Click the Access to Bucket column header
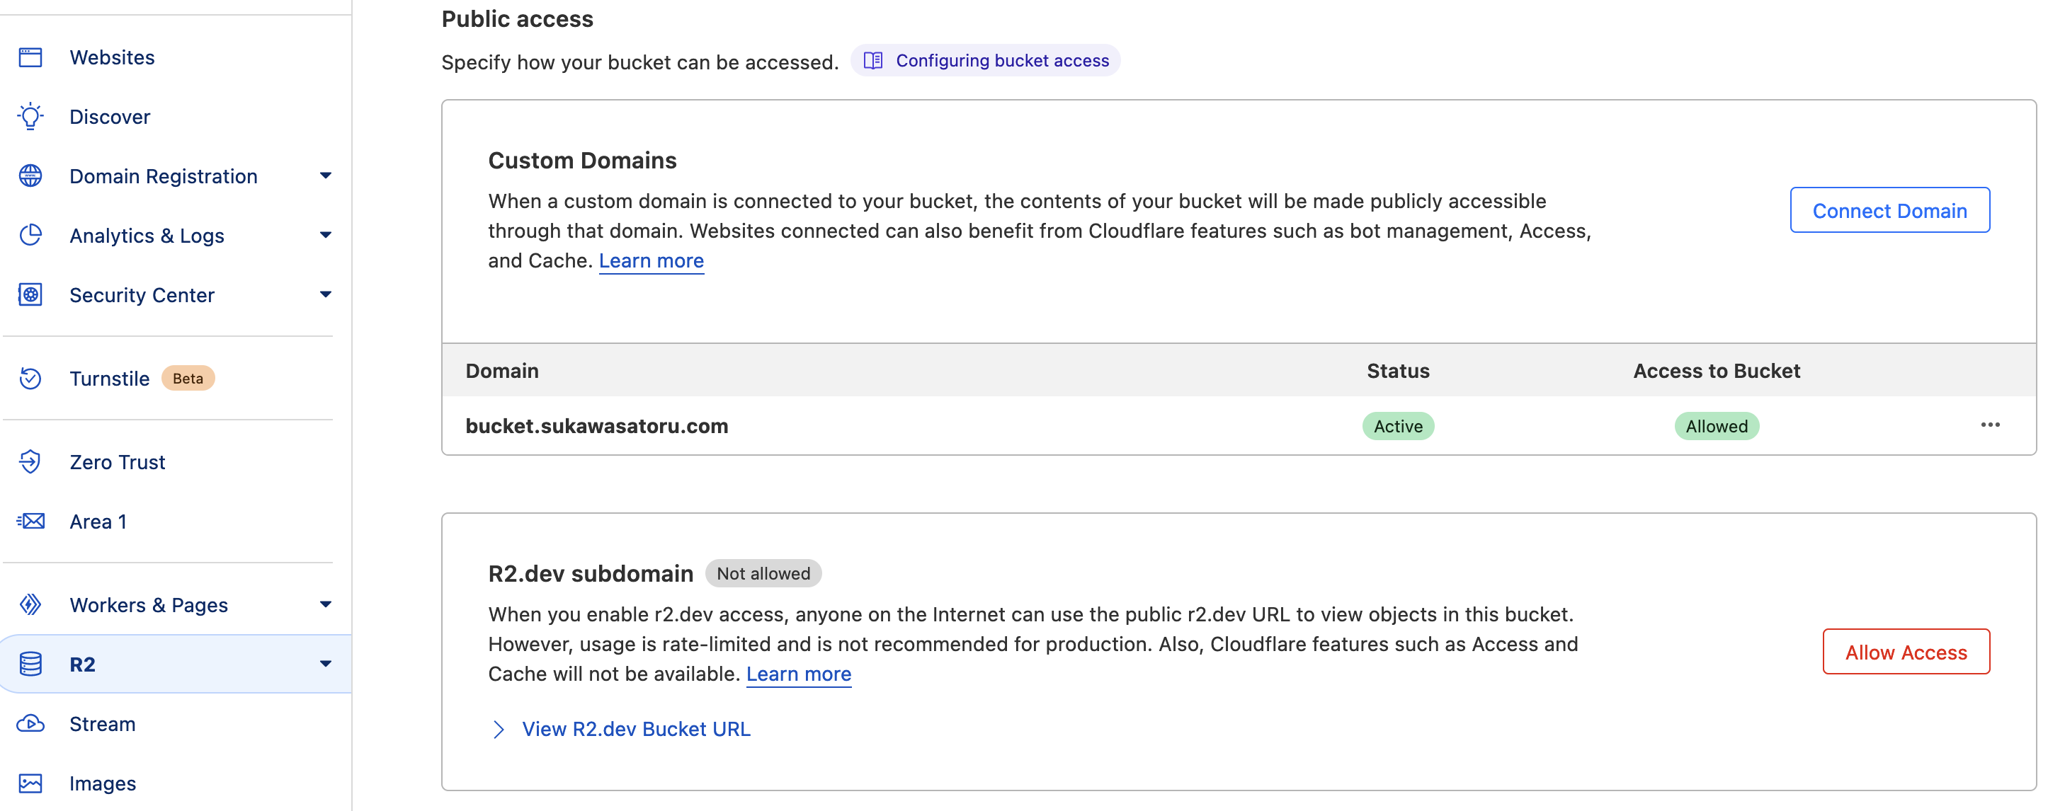Viewport: 2065px width, 811px height. (1717, 370)
